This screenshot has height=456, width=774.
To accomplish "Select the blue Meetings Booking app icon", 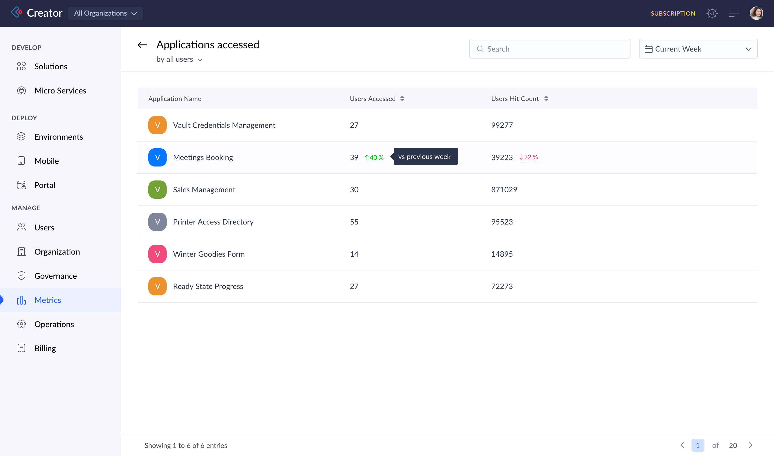I will pos(157,157).
